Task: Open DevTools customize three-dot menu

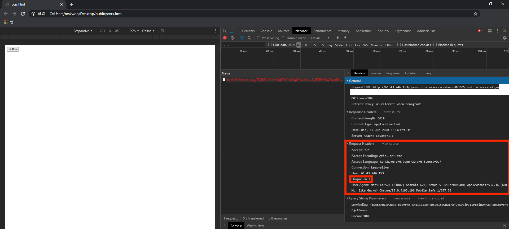Action: [497, 31]
